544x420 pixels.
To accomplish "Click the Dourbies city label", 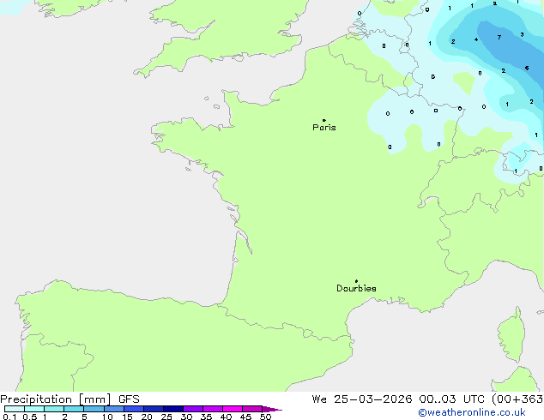I will [x=356, y=288].
